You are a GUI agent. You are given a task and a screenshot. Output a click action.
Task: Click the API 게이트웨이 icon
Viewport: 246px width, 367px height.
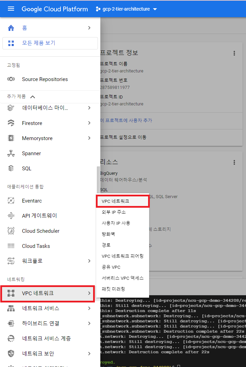pos(11,216)
